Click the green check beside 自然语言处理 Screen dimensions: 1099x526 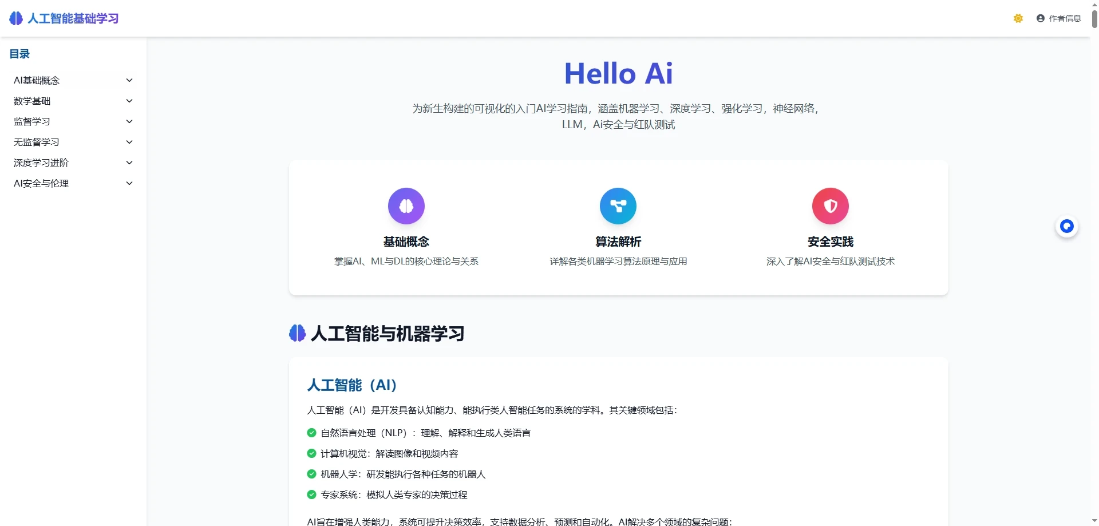point(311,433)
